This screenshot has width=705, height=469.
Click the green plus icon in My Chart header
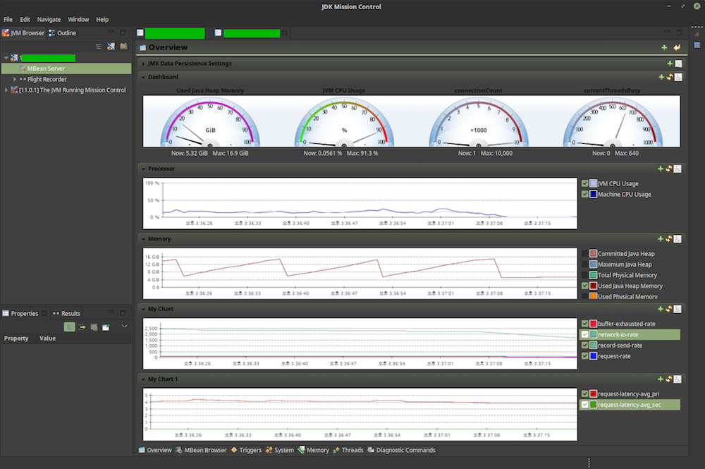point(661,309)
